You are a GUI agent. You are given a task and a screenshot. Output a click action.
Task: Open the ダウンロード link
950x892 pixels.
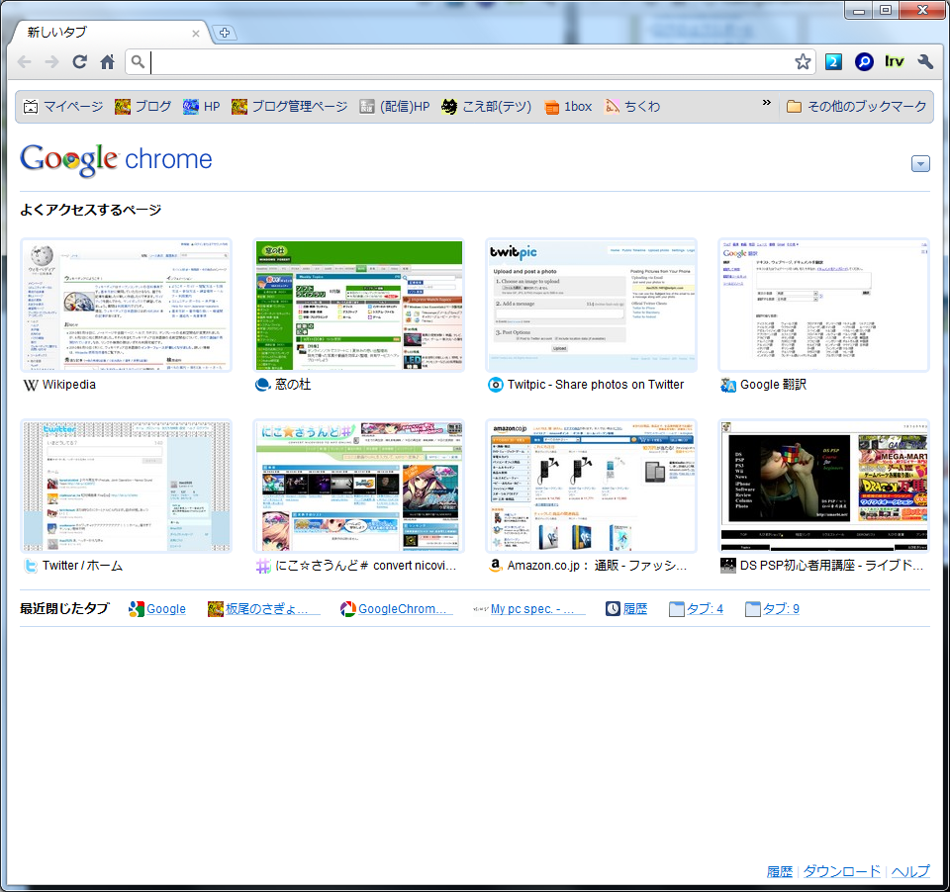pos(841,872)
